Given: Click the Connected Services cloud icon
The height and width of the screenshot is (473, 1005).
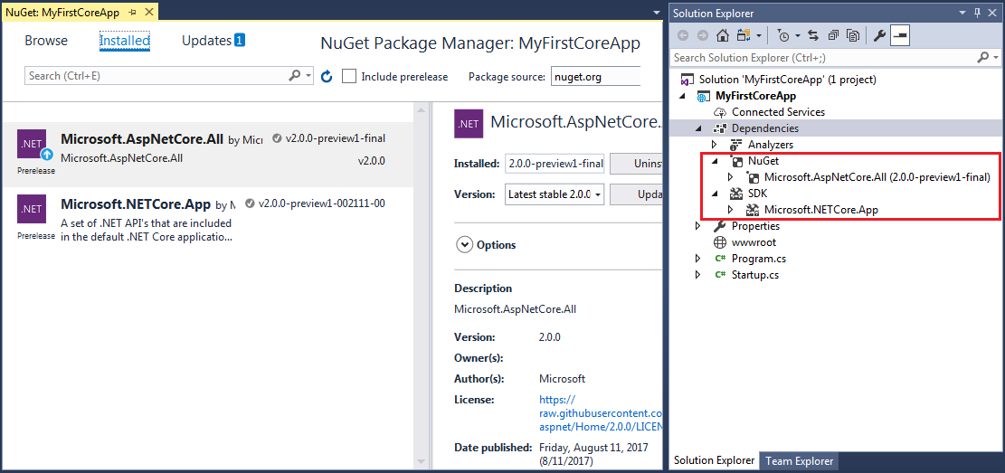Looking at the screenshot, I should coord(720,112).
